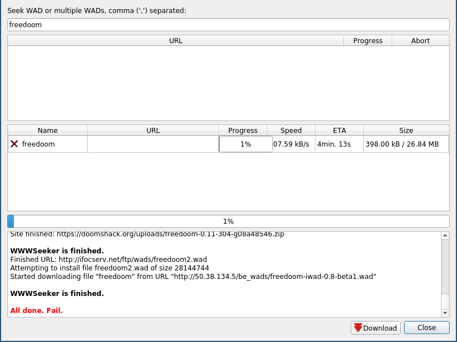The image size is (457, 342).
Task: Click the overall 1% progress bar
Action: pyautogui.click(x=228, y=222)
